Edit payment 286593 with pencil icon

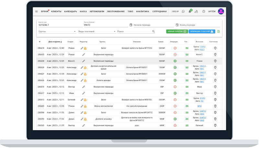click(x=82, y=119)
